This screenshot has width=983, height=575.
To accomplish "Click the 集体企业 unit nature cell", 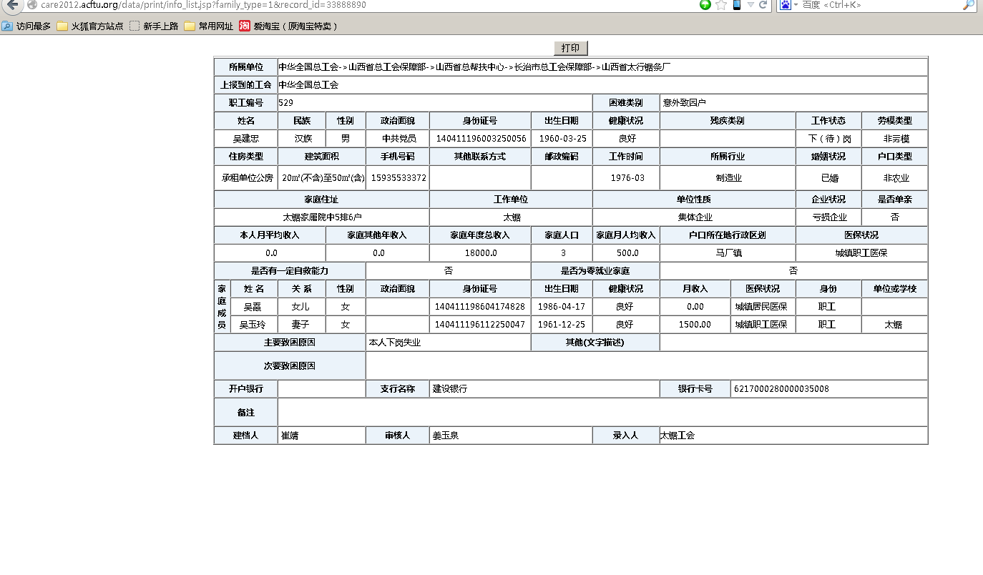I will [x=694, y=217].
